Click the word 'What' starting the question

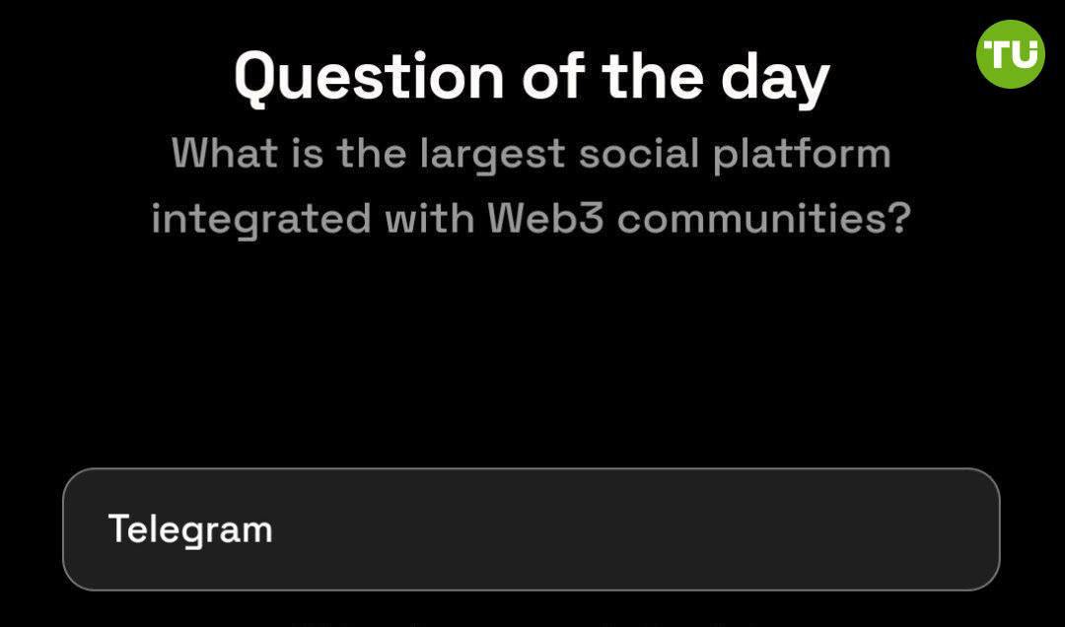point(225,153)
